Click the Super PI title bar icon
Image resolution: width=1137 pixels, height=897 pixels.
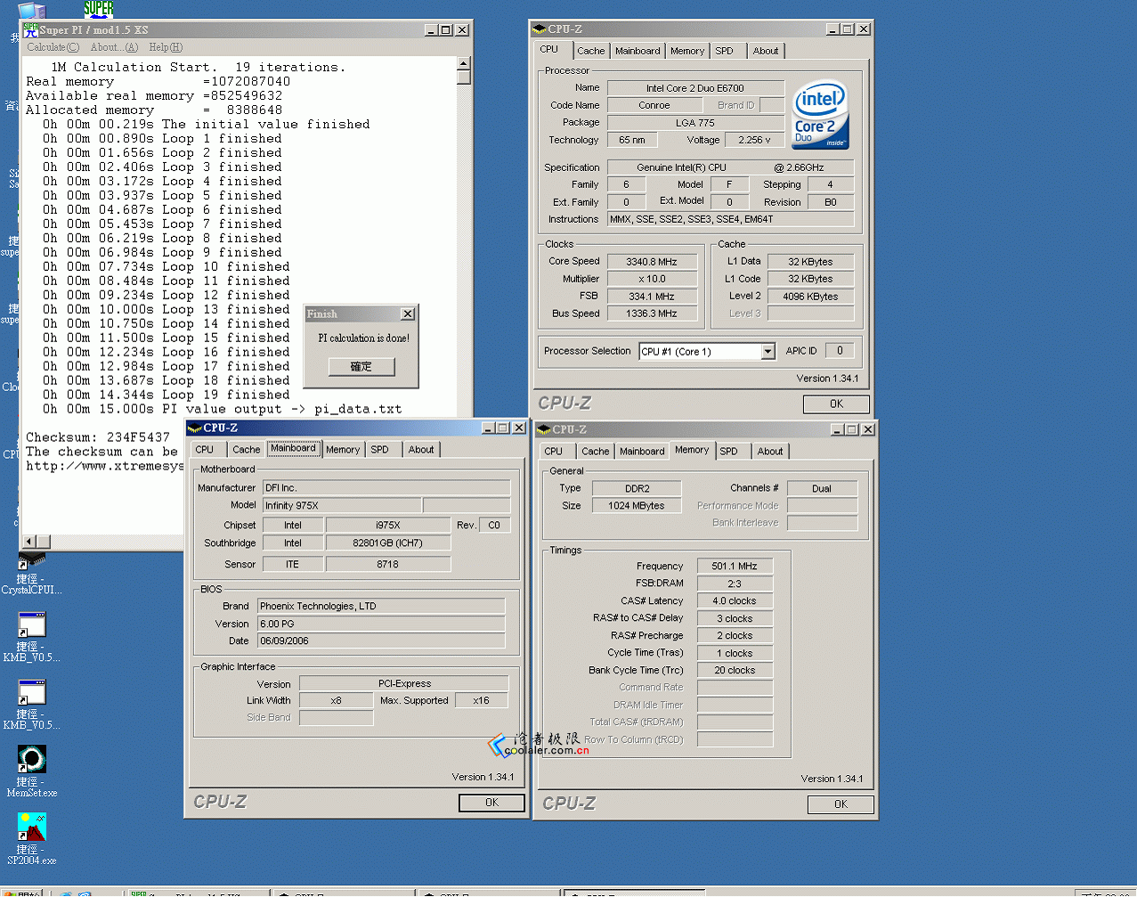tap(31, 29)
